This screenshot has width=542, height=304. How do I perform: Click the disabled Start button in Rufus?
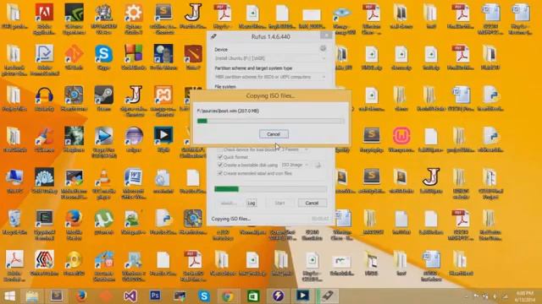pos(279,203)
